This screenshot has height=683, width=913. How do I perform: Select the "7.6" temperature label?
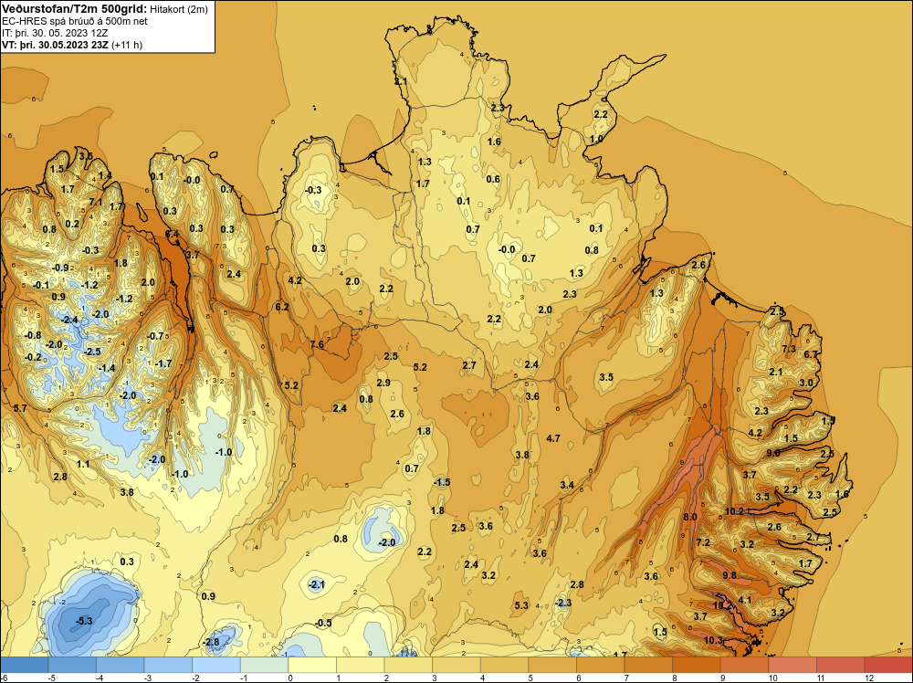point(317,344)
